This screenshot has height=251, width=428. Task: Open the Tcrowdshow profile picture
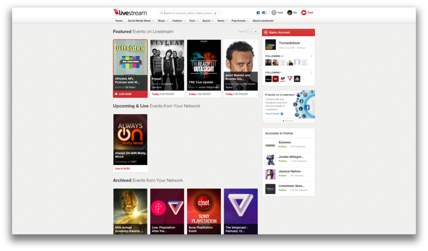click(271, 45)
